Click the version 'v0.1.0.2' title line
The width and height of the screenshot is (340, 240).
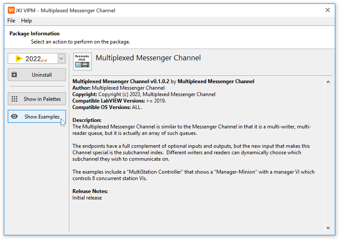(x=163, y=81)
